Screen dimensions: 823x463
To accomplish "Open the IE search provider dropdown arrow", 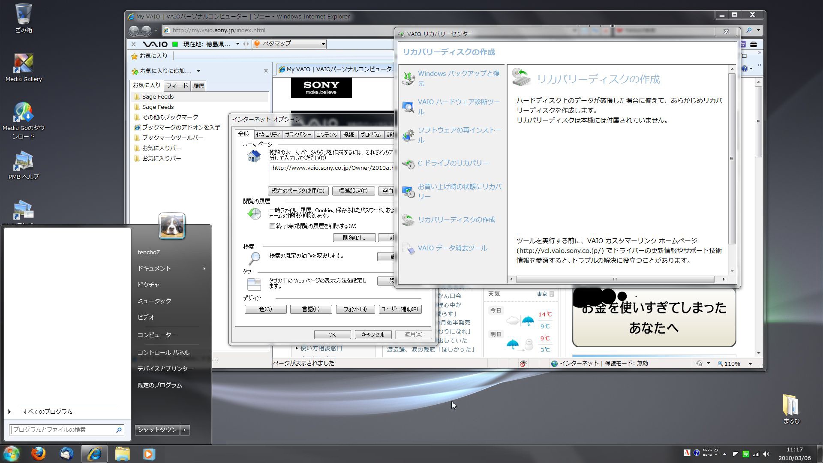I will [x=758, y=30].
